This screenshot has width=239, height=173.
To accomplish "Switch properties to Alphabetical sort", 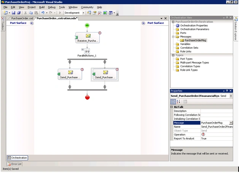I will [x=178, y=102].
